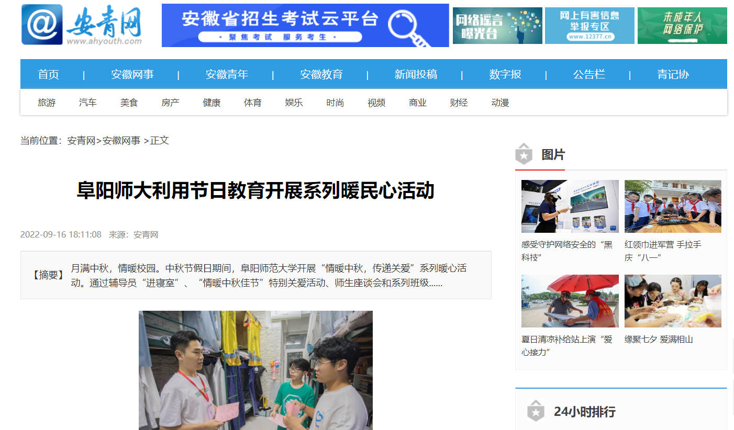Image resolution: width=734 pixels, height=430 pixels.
Task: Open the 未成年人网络保护 banner
Action: coord(682,26)
